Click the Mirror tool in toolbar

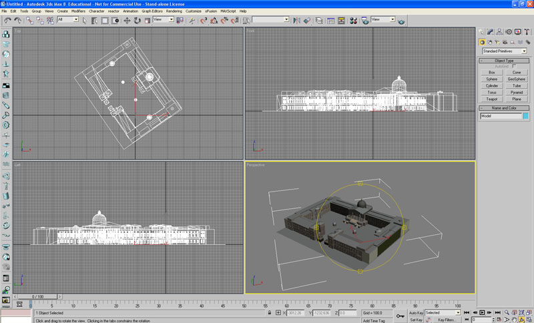[296, 20]
